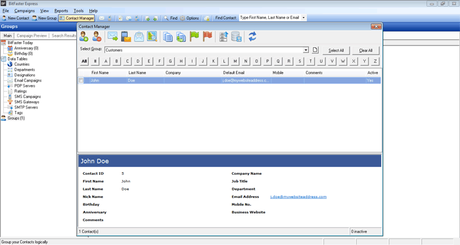Open Anniversary (0) tree item

(26, 48)
